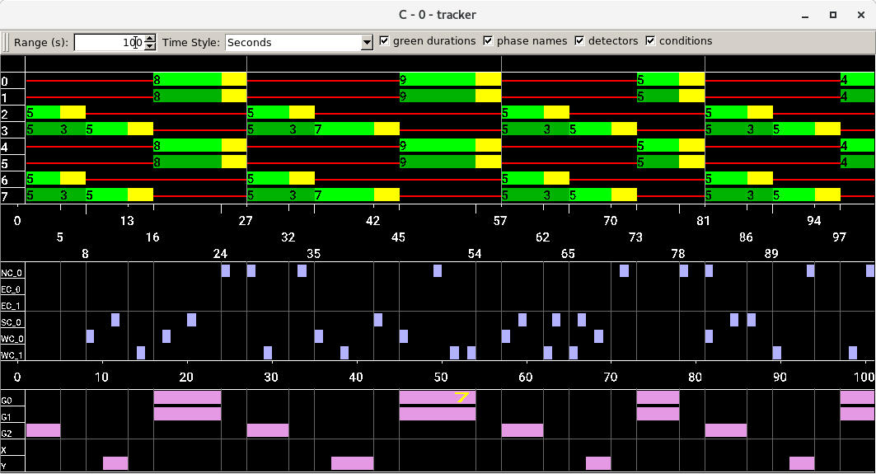Click the X condition label
The height and width of the screenshot is (474, 876).
tap(3, 450)
